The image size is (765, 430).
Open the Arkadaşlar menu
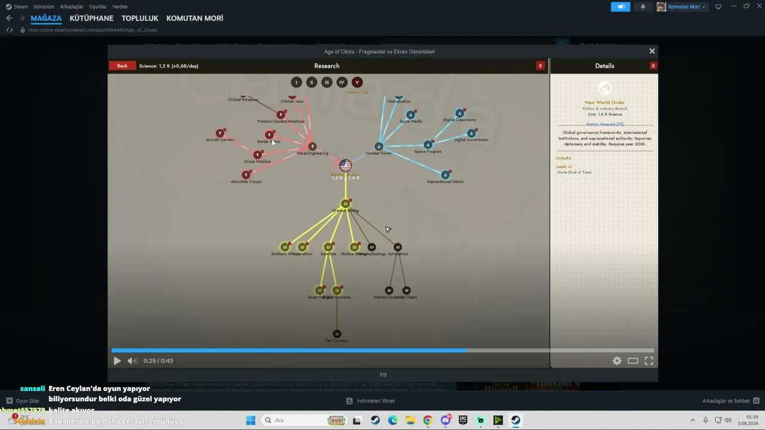72,7
